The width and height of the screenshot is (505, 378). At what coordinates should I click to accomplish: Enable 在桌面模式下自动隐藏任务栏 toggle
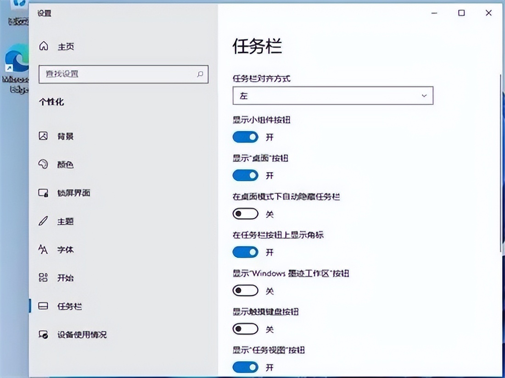pyautogui.click(x=245, y=214)
